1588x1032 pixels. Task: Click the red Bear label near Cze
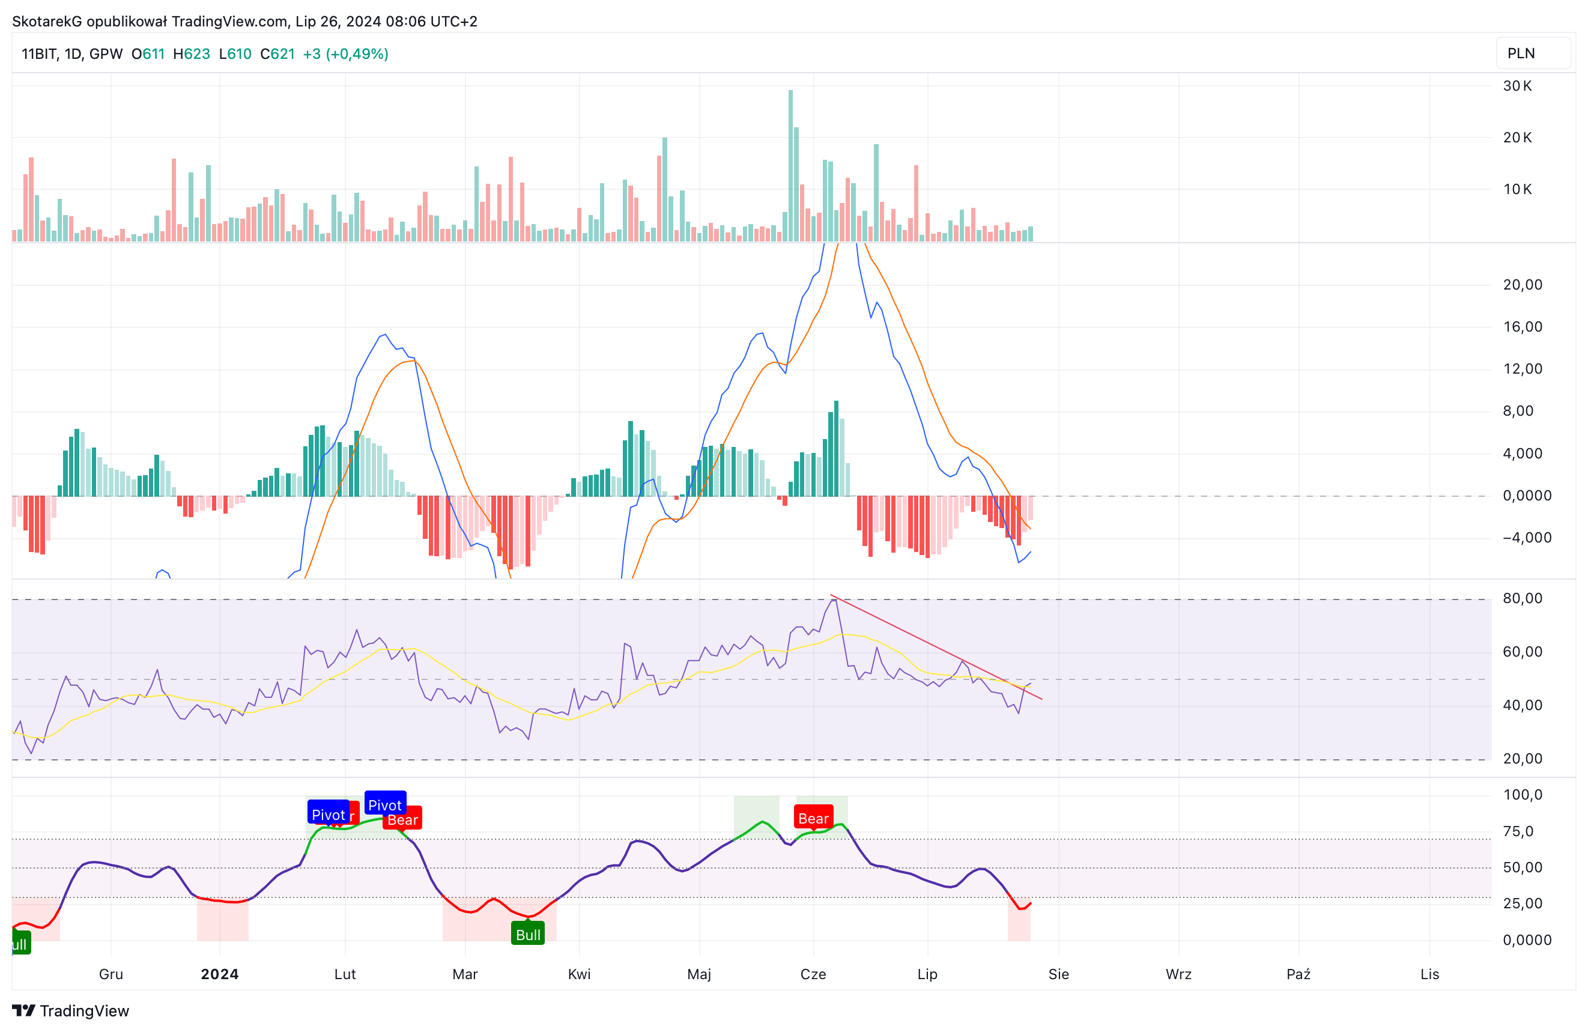click(813, 818)
